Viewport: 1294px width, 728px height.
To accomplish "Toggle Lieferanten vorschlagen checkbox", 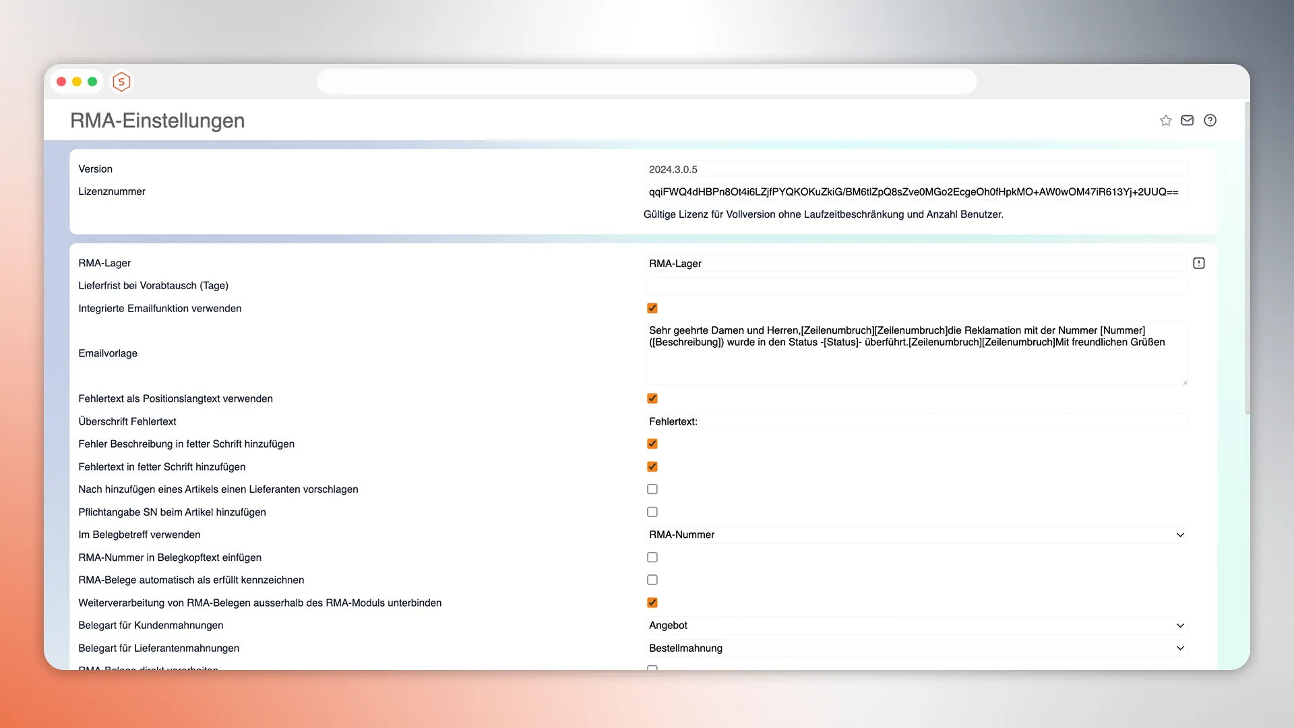I will pyautogui.click(x=652, y=489).
